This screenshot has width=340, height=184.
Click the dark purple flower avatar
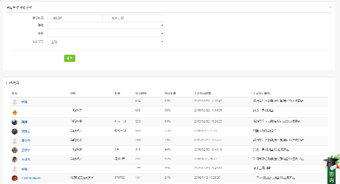point(15,131)
